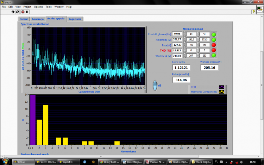Open the manual NI PDF taskbar window
Viewport: 264px width, 165px height.
(156, 162)
